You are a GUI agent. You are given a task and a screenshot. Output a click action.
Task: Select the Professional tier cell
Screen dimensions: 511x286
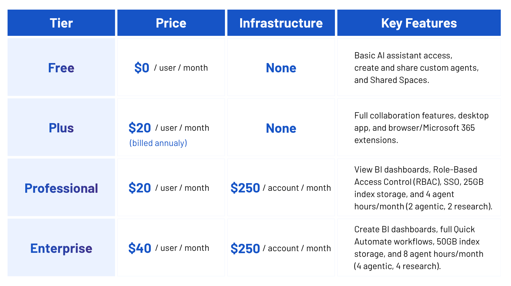pyautogui.click(x=61, y=187)
